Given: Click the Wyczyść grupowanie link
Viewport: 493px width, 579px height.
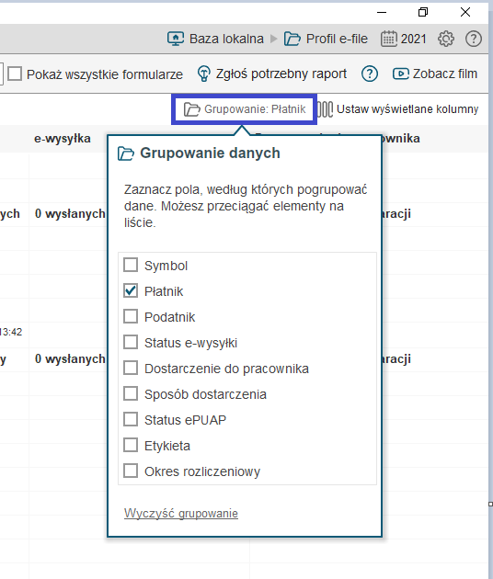Looking at the screenshot, I should pos(181,513).
